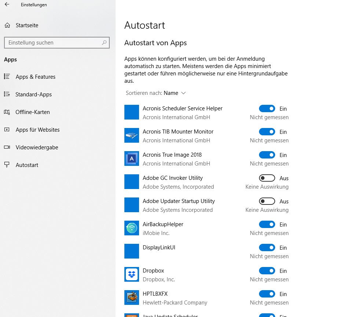
Task: Turn off Acronis TIB Mounter Monitor toggle
Action: 267,132
